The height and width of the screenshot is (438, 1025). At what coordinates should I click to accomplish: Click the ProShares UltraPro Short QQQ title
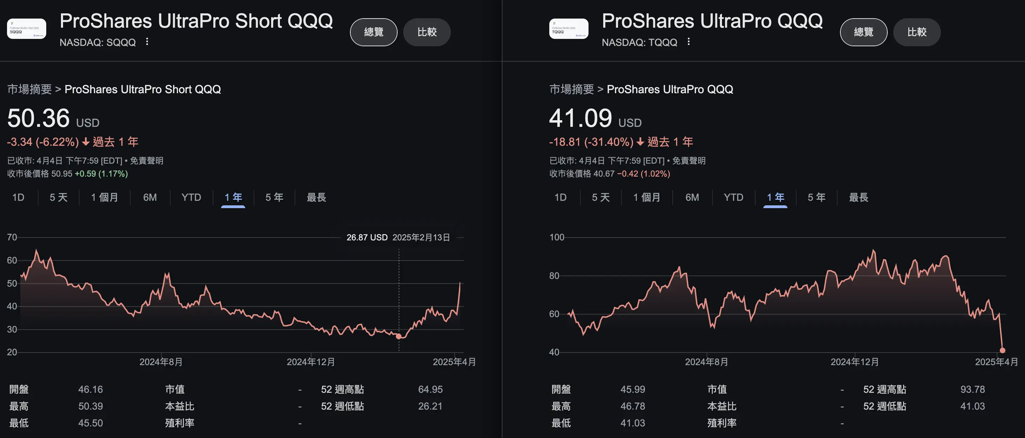(x=196, y=21)
